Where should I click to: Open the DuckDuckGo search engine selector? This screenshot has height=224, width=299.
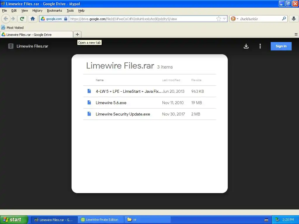click(234, 19)
